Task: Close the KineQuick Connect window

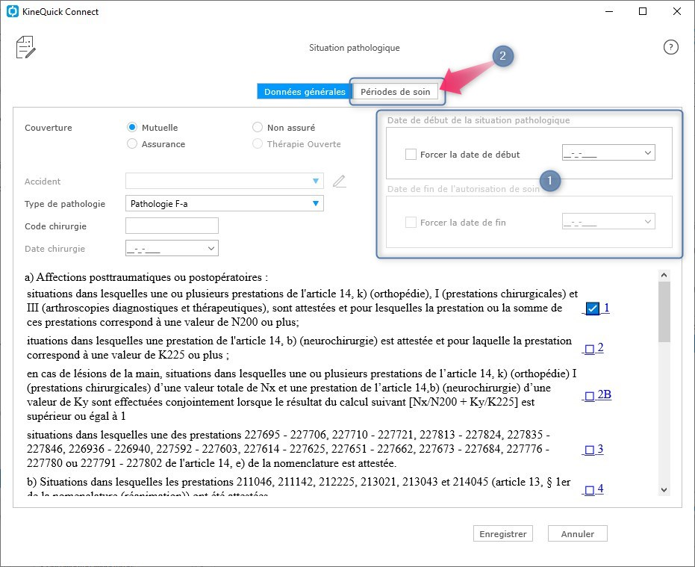Action: click(677, 11)
